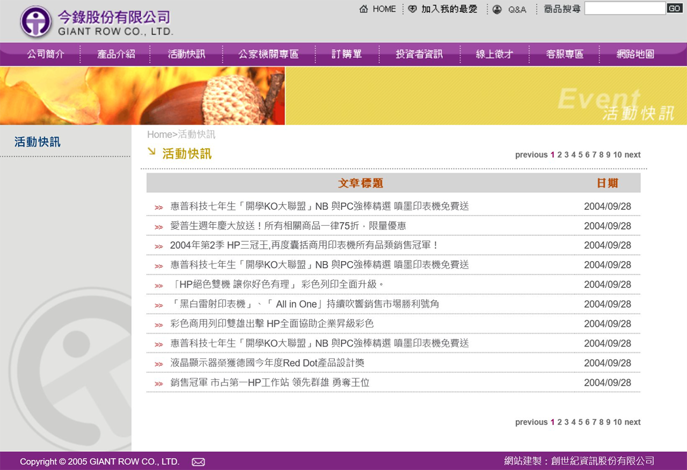
Task: Open article 液晶顯示器榮獲德國 Red Dot
Action: [x=267, y=363]
